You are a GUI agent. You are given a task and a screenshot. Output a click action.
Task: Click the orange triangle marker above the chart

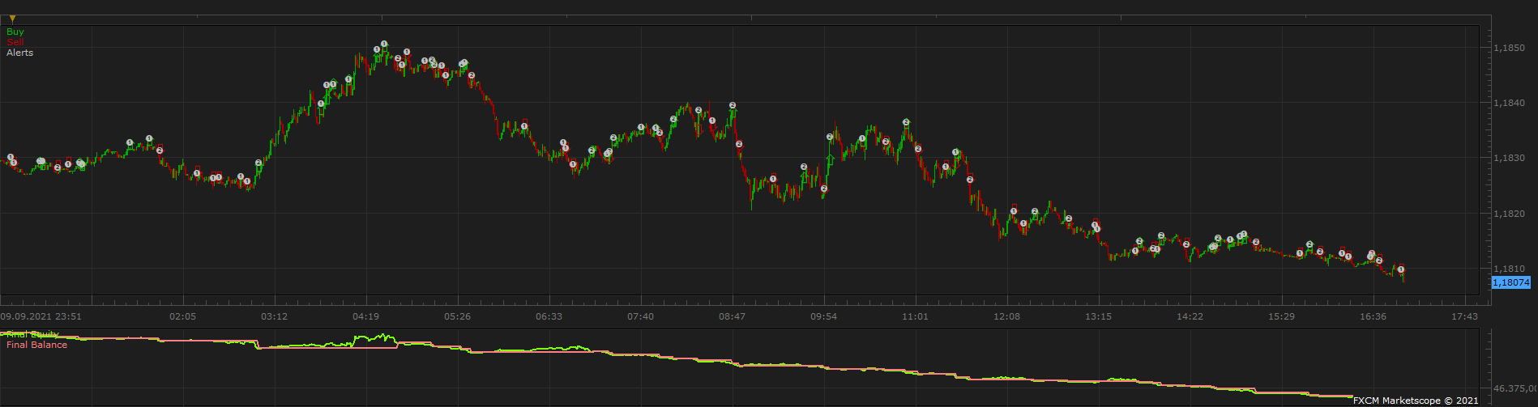[12, 19]
